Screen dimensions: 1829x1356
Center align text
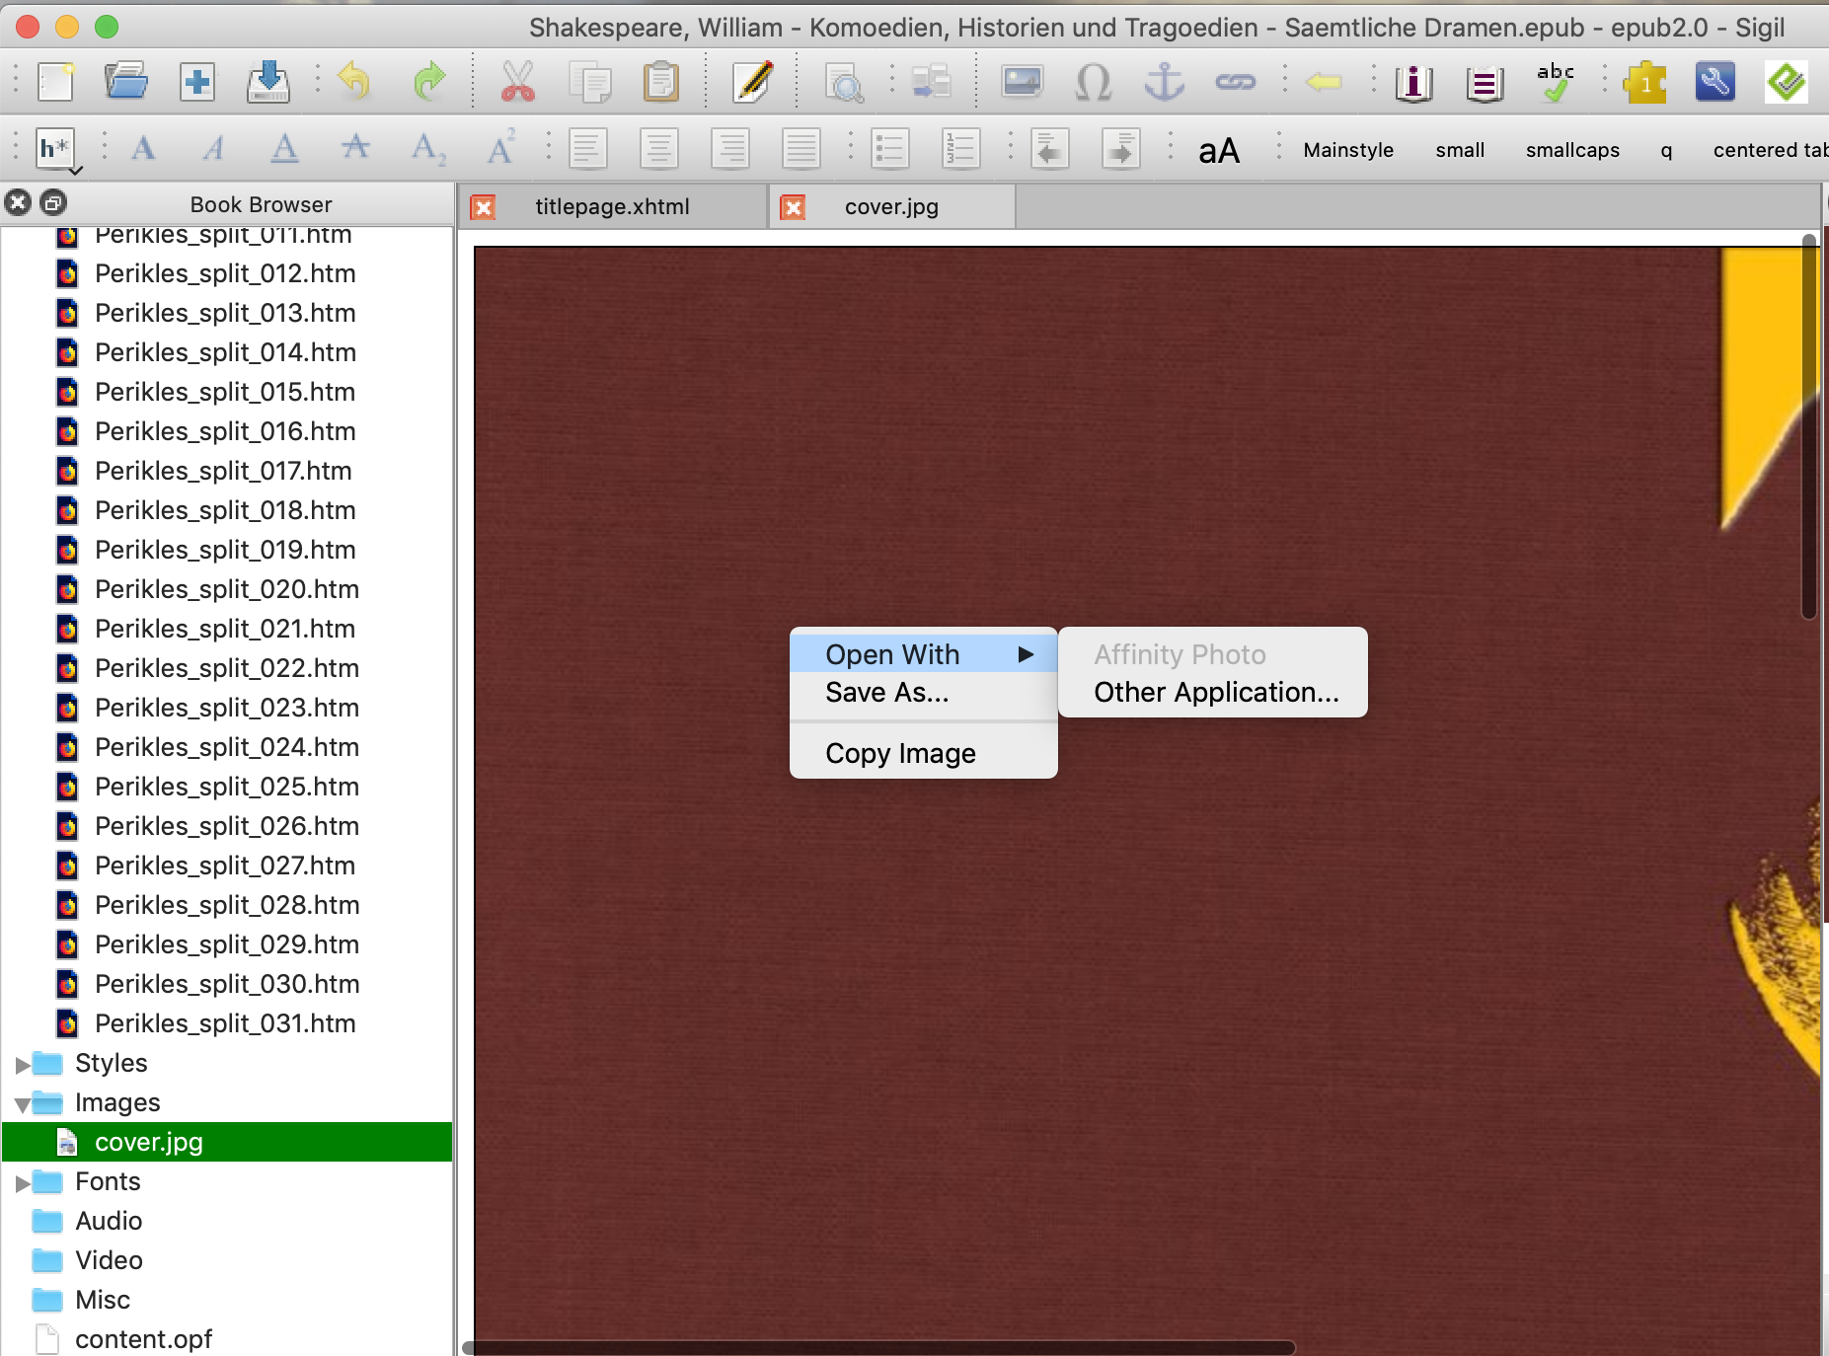pos(659,149)
